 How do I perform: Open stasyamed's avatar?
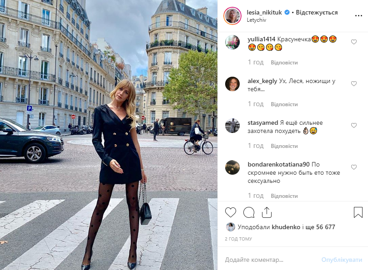click(232, 126)
